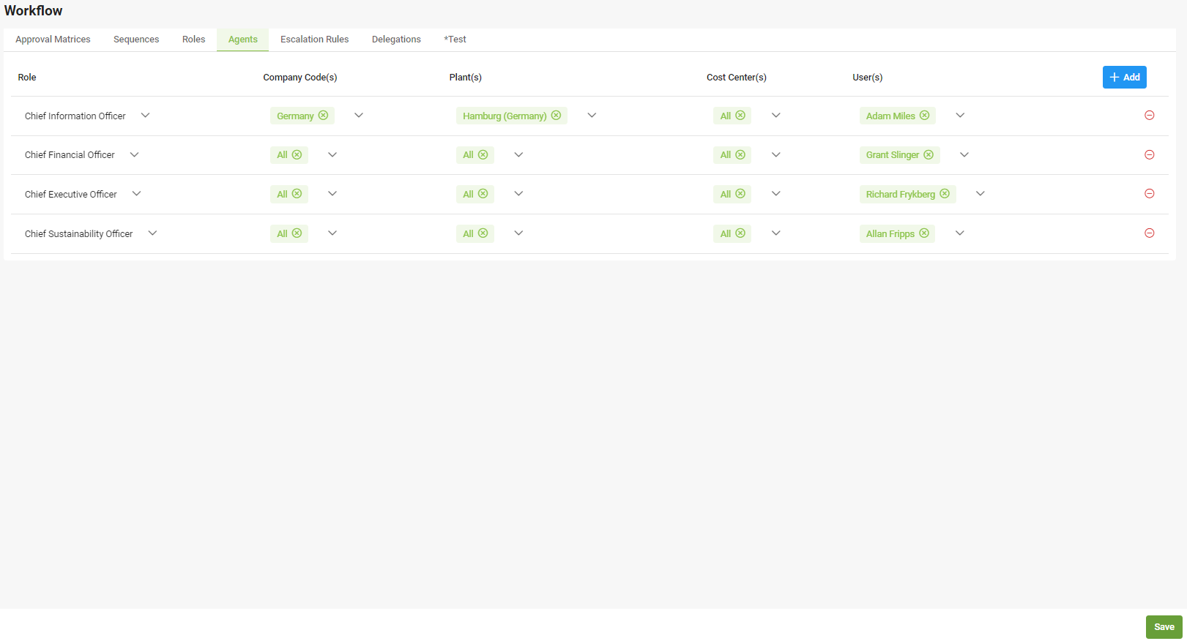
Task: Remove the Hamburg (Germany) plant tag
Action: pyautogui.click(x=556, y=116)
